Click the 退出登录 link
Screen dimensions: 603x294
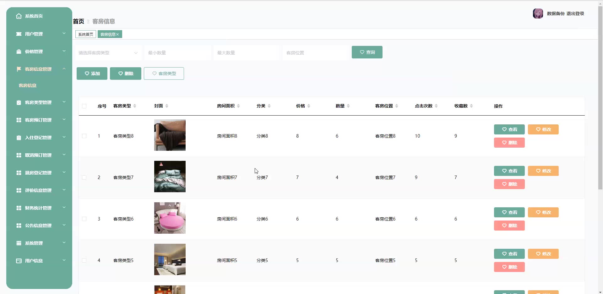[575, 14]
